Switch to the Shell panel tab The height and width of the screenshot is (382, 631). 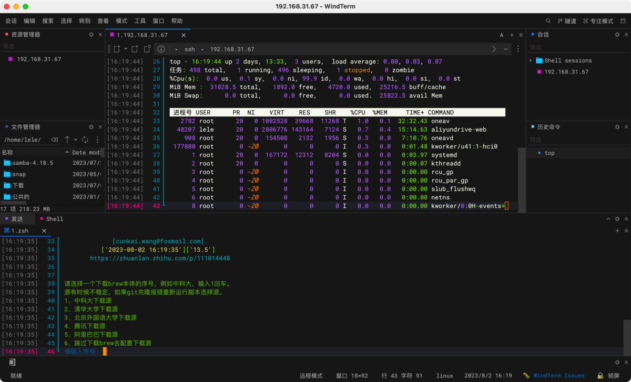click(x=51, y=219)
